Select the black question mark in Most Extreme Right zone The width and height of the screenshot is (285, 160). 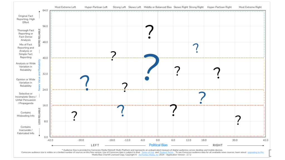tap(238, 120)
